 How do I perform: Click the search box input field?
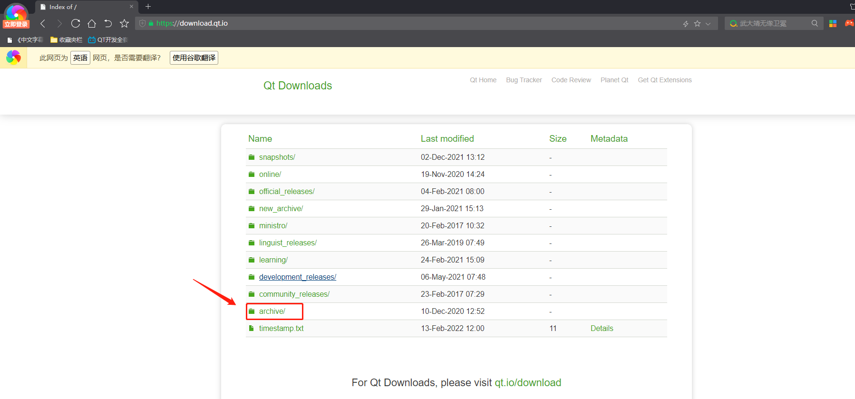click(774, 23)
